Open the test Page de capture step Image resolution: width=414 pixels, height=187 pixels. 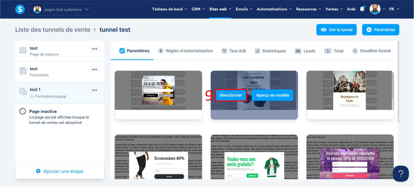(x=60, y=51)
